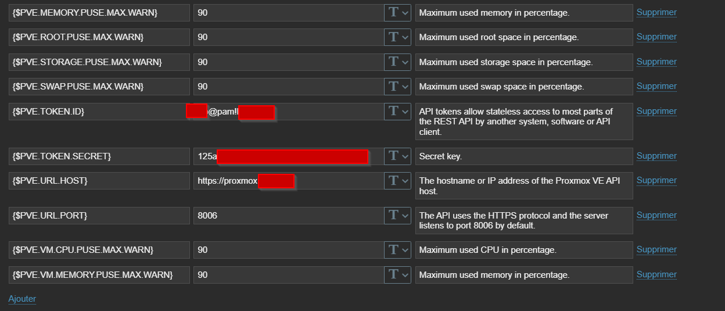Screen dimensions: 725x311
Task: Open value type dropdown for {$PVE.ROOT.PUSE.MAX.WARN}
Action: pyautogui.click(x=397, y=37)
